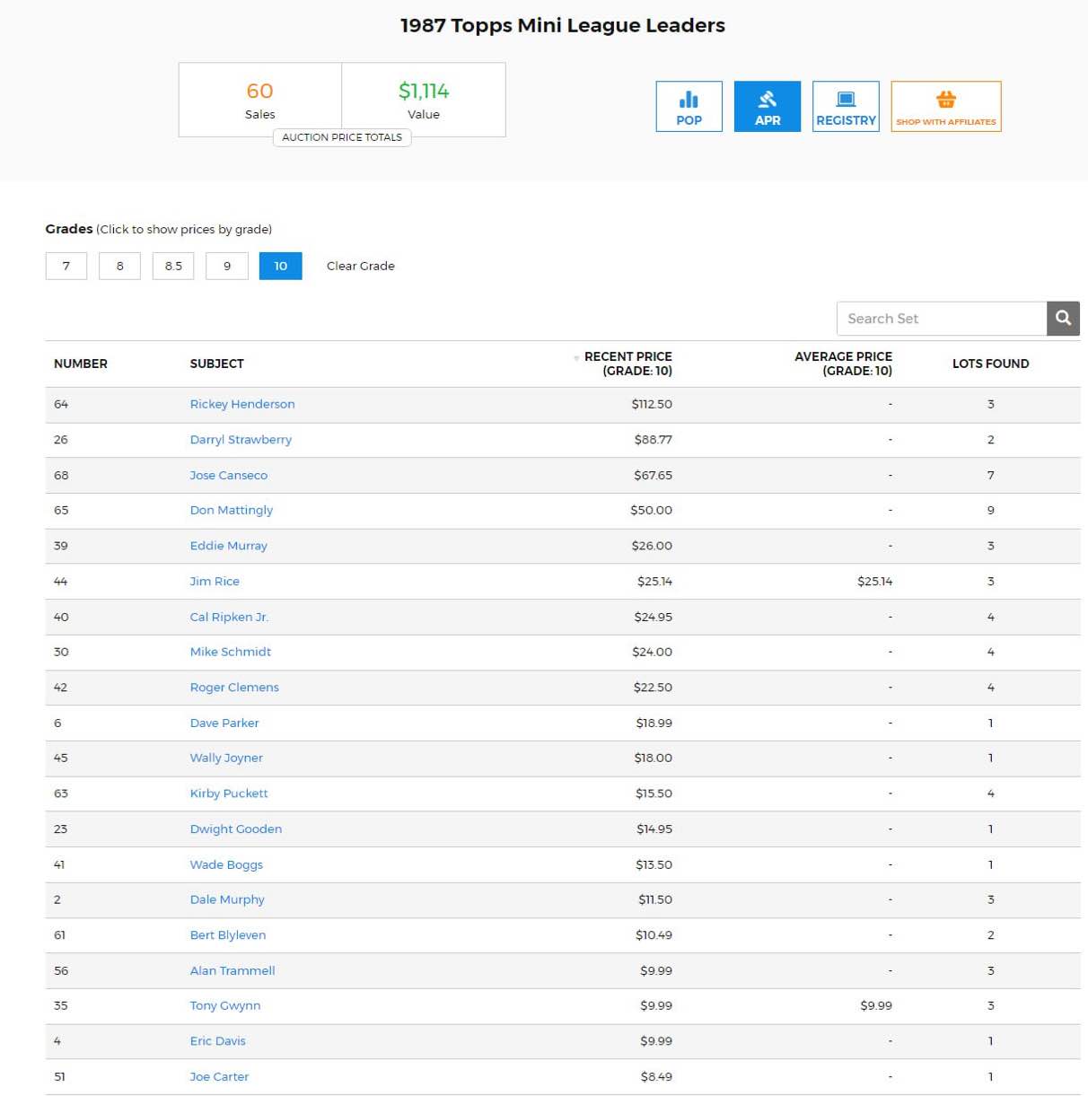Filter prices by grade 8
This screenshot has height=1096, width=1088.
[x=119, y=266]
